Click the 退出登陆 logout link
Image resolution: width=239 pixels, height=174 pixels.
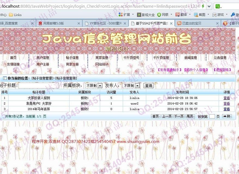click(222, 70)
